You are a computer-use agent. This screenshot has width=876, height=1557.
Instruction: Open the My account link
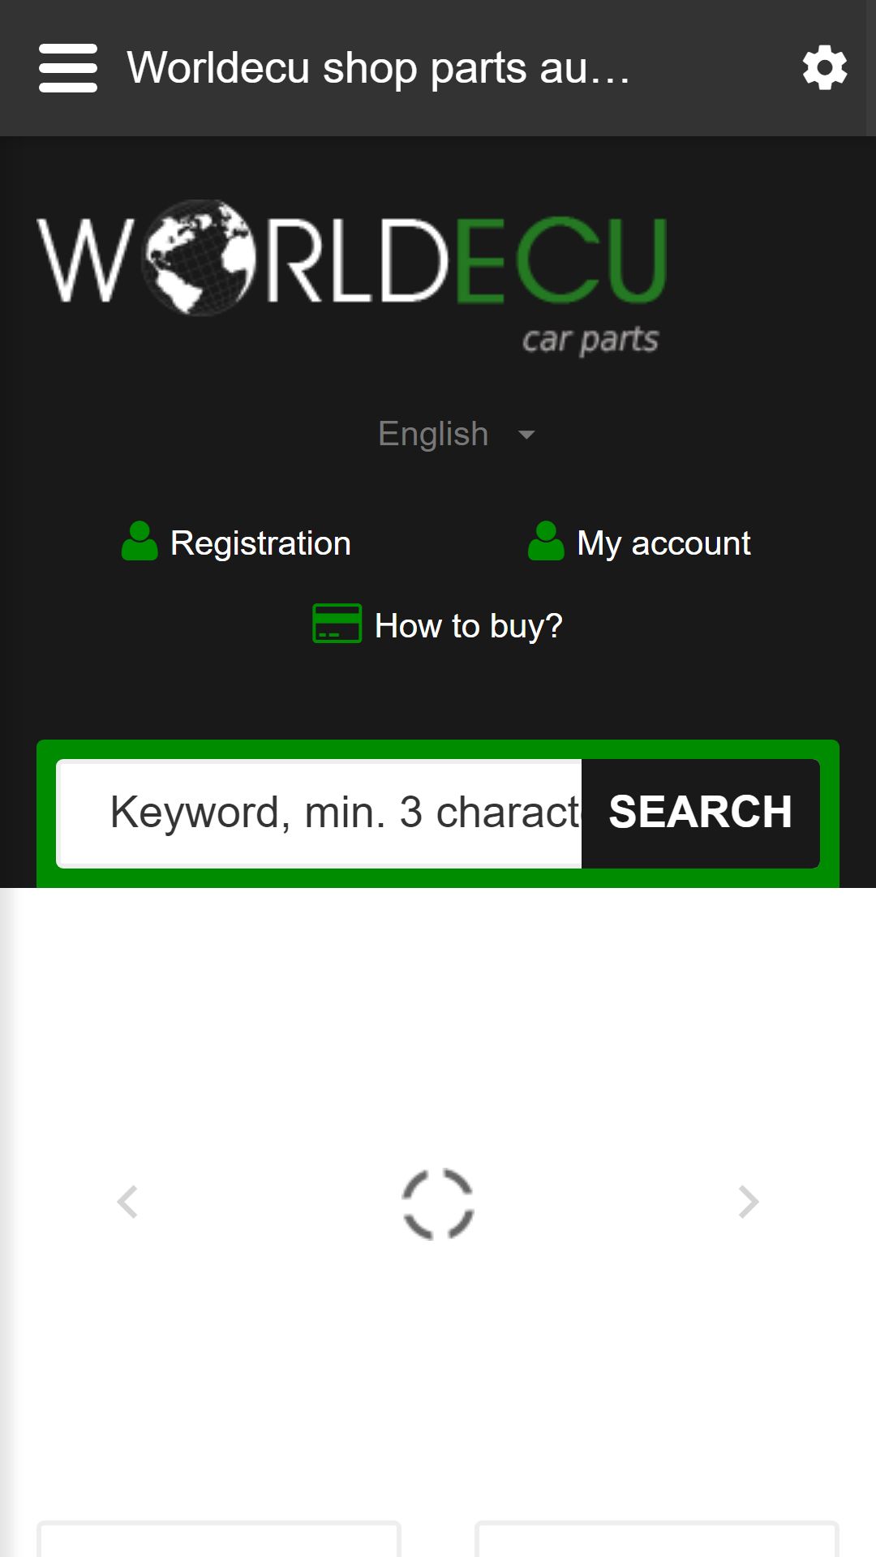pos(663,543)
